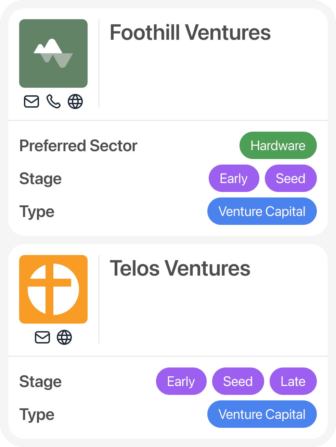Click Telos's Early stage tag
Screen dimensions: 336x447
[x=181, y=381]
